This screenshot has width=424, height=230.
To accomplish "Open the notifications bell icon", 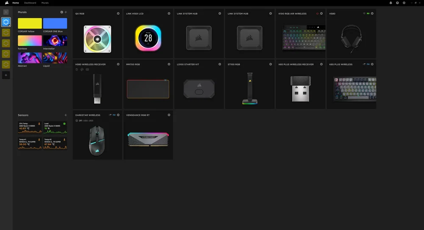I will click(x=391, y=3).
